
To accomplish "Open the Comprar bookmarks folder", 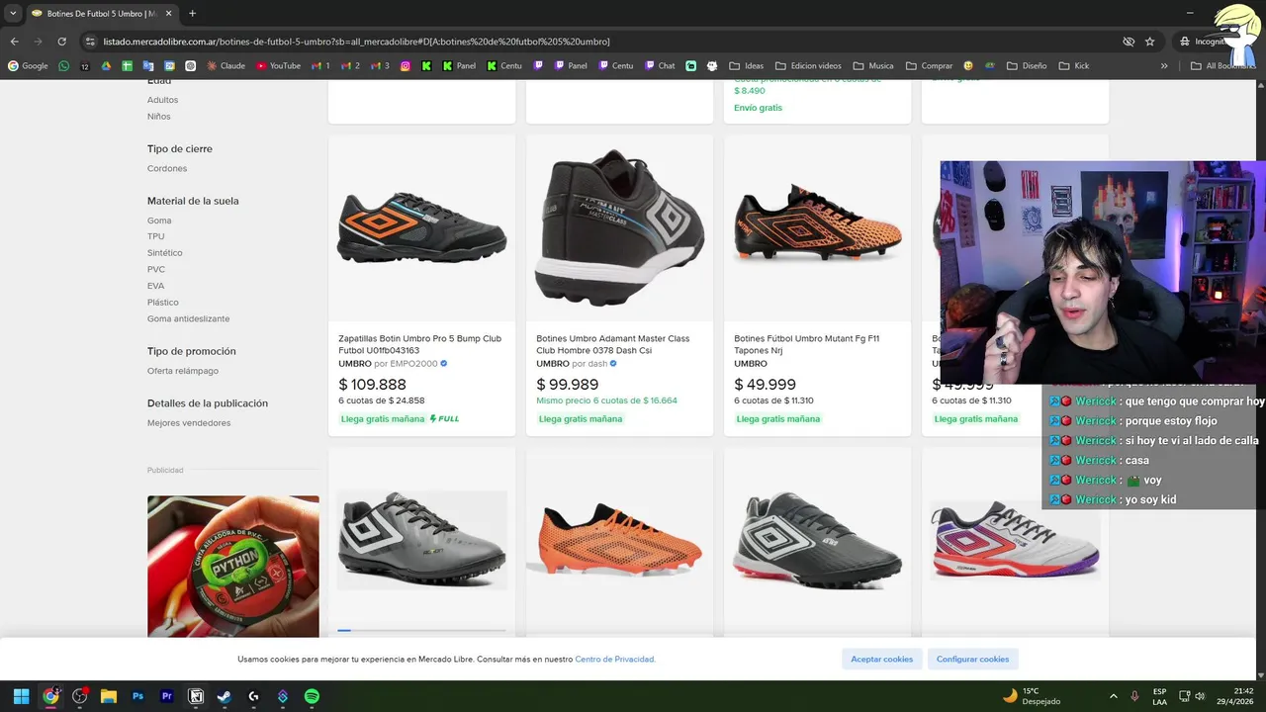I will (929, 66).
